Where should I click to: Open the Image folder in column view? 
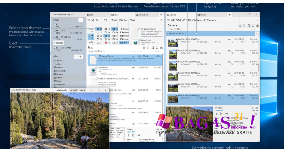[x=125, y=39]
